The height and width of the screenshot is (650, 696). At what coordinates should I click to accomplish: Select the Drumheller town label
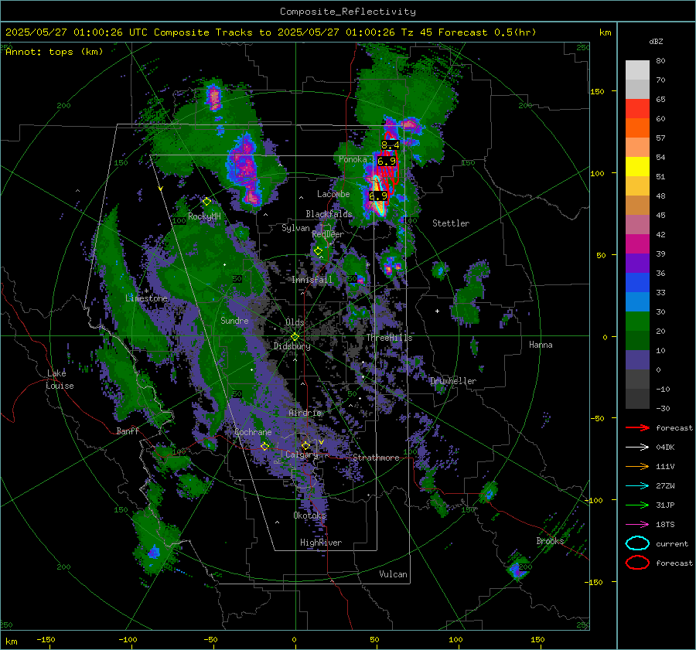[x=452, y=381]
